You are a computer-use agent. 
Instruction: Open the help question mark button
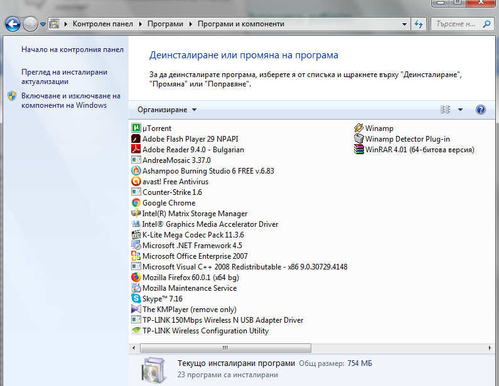[x=481, y=110]
